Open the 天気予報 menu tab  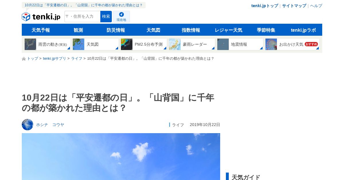(41, 30)
